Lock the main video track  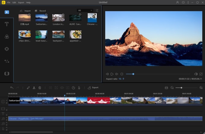pos(7,103)
